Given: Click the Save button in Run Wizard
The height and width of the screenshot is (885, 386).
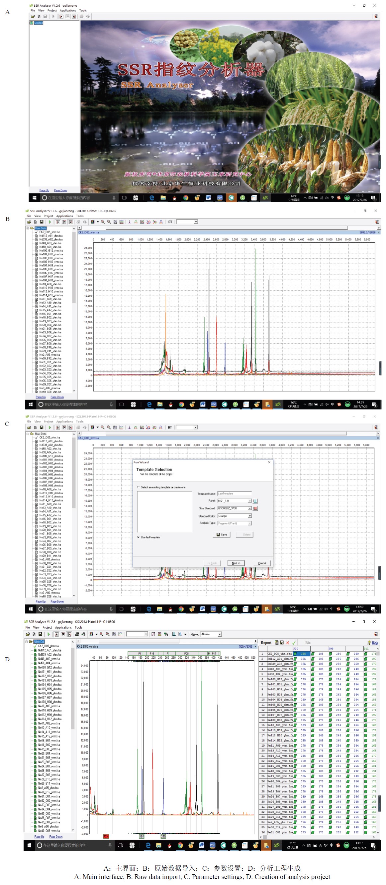Looking at the screenshot, I should (x=222, y=535).
